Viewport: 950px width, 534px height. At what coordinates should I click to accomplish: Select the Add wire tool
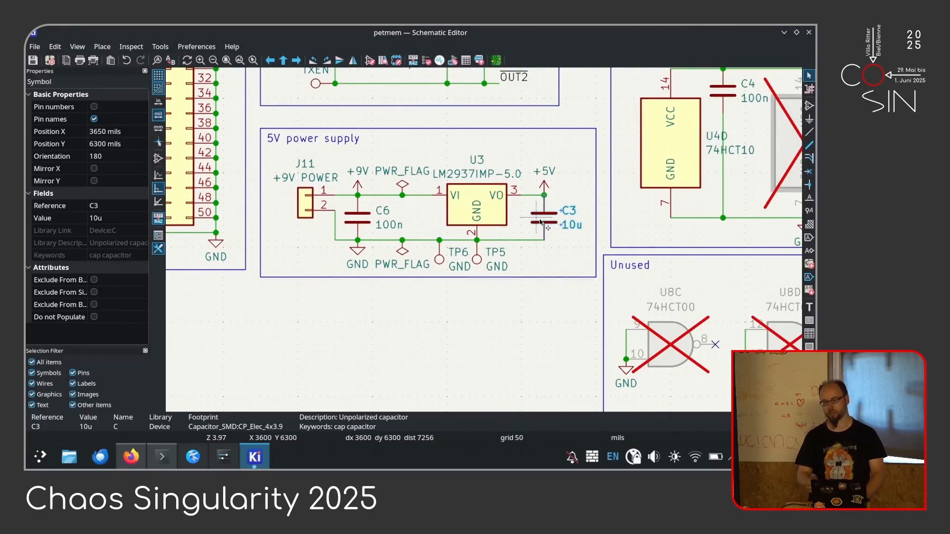coord(809,132)
